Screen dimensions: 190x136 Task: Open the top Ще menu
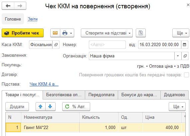coord(181,33)
